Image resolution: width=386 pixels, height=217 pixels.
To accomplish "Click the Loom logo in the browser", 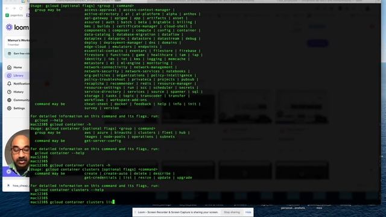I will 17,27.
